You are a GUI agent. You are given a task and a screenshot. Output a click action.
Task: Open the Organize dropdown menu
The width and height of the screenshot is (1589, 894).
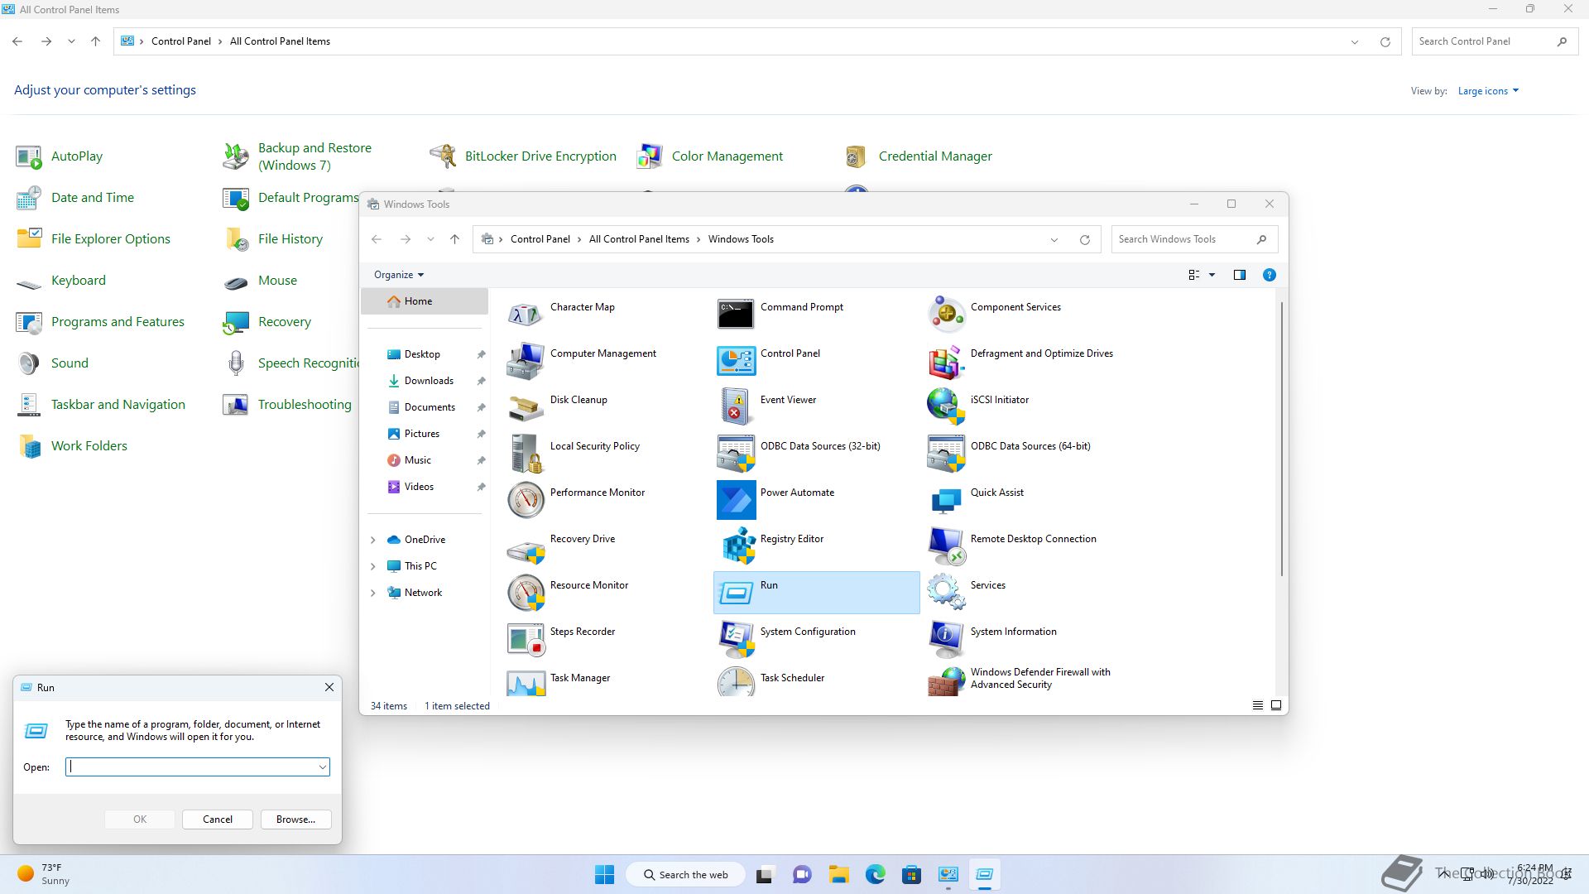[398, 275]
